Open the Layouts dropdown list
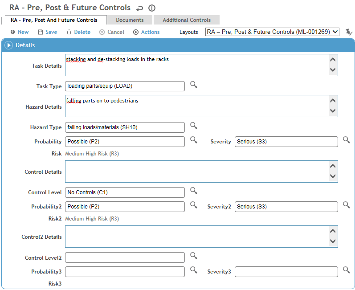Screen dimensions: 355x290 pos(273,32)
